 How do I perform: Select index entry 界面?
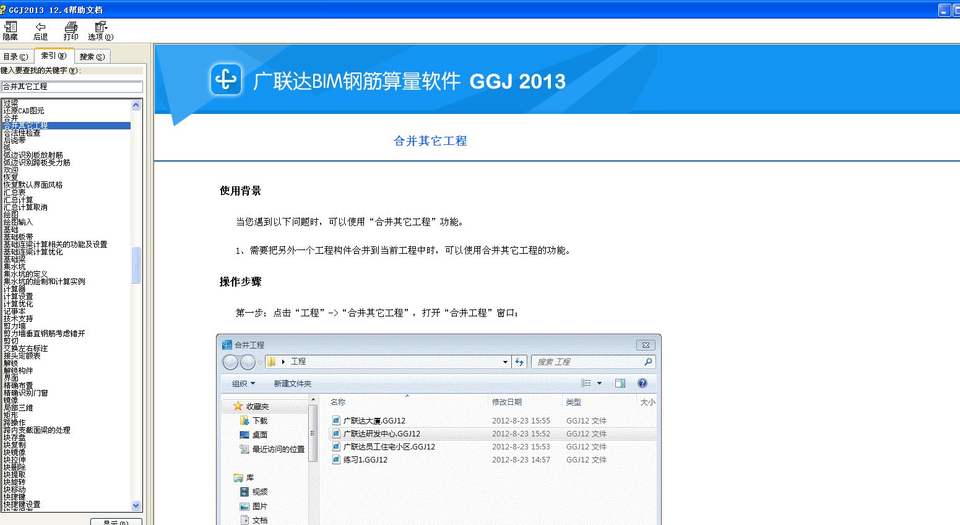tap(11, 378)
